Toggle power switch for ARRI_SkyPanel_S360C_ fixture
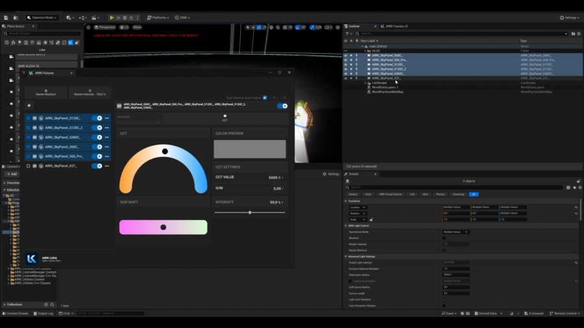The height and width of the screenshot is (328, 584). point(97,137)
